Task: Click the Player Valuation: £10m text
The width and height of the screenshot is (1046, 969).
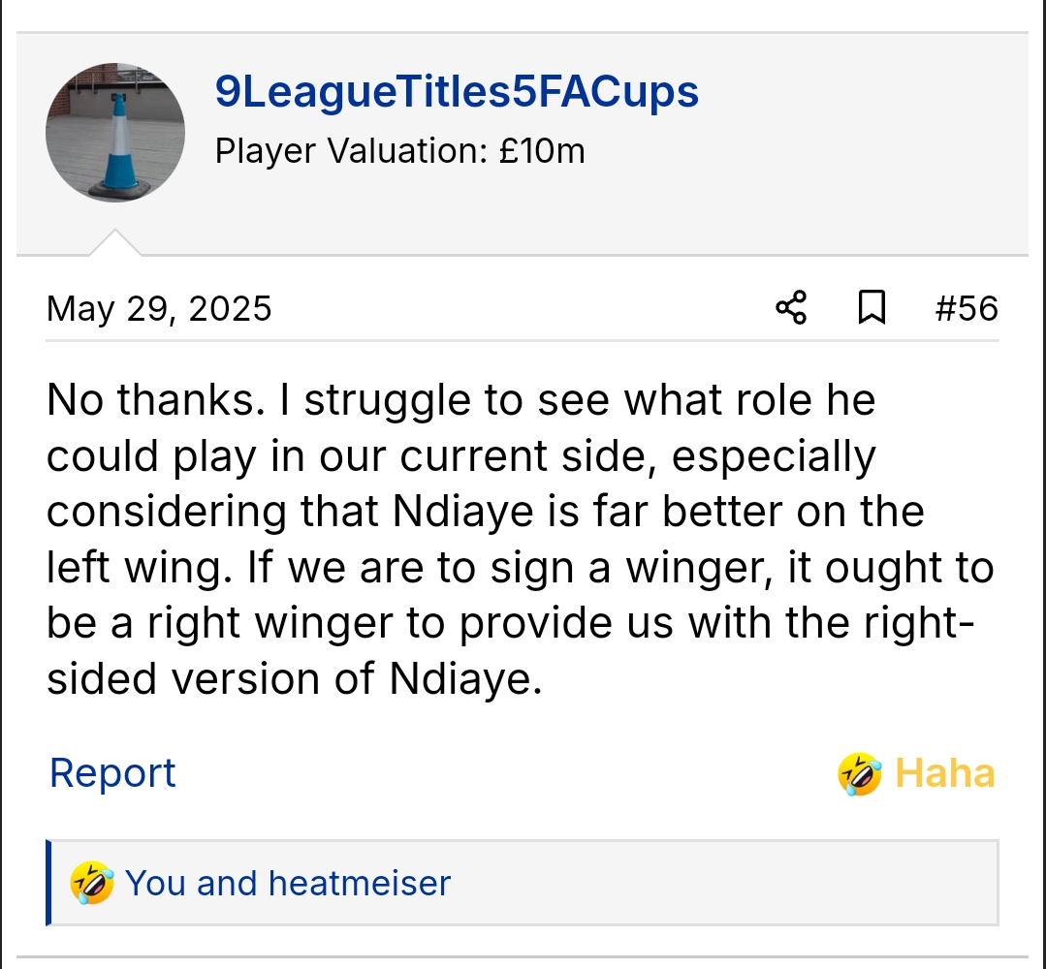Action: [x=399, y=151]
